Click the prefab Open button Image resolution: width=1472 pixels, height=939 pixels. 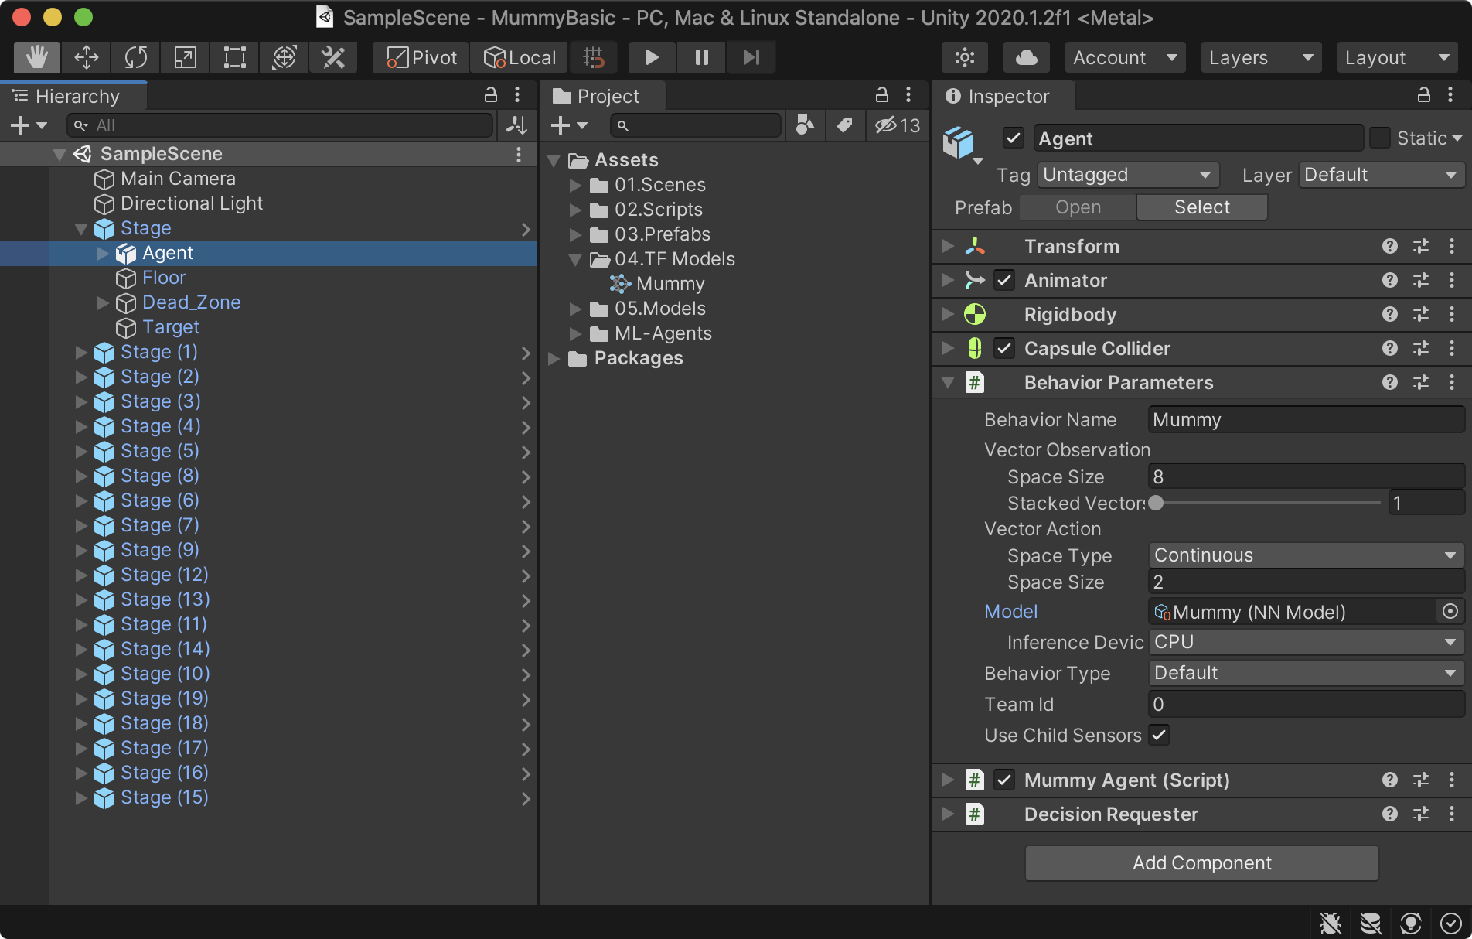pyautogui.click(x=1078, y=207)
